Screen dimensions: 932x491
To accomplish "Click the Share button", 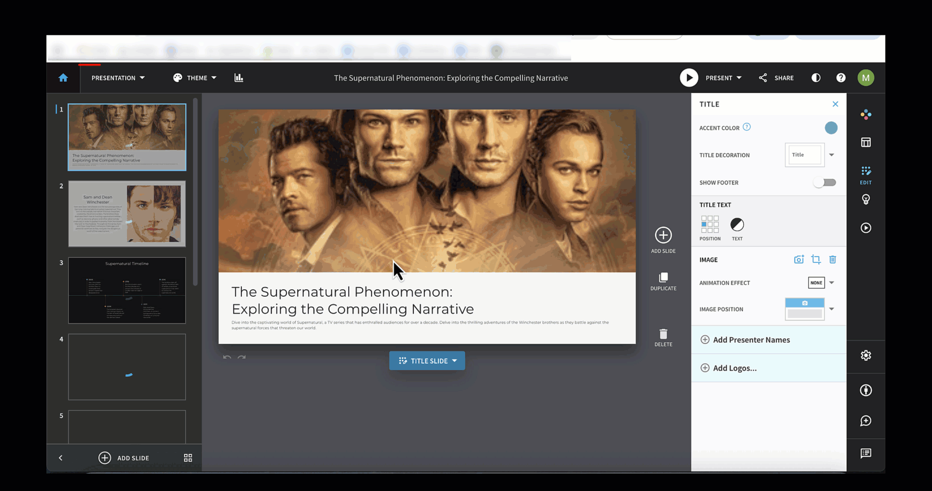I will pyautogui.click(x=776, y=78).
